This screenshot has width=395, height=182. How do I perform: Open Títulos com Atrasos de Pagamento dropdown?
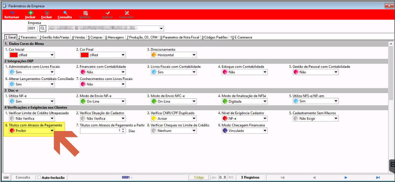[x=52, y=131]
